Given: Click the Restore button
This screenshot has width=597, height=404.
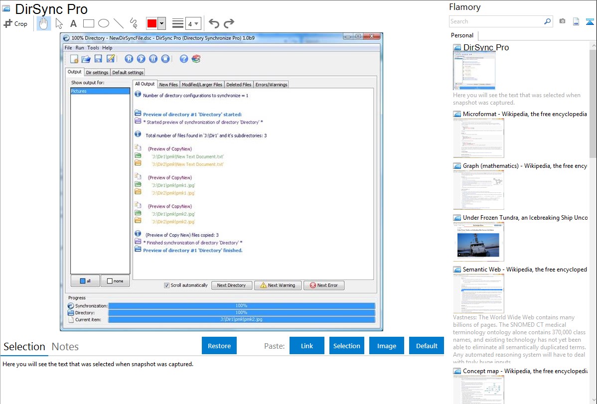Looking at the screenshot, I should click(x=219, y=346).
